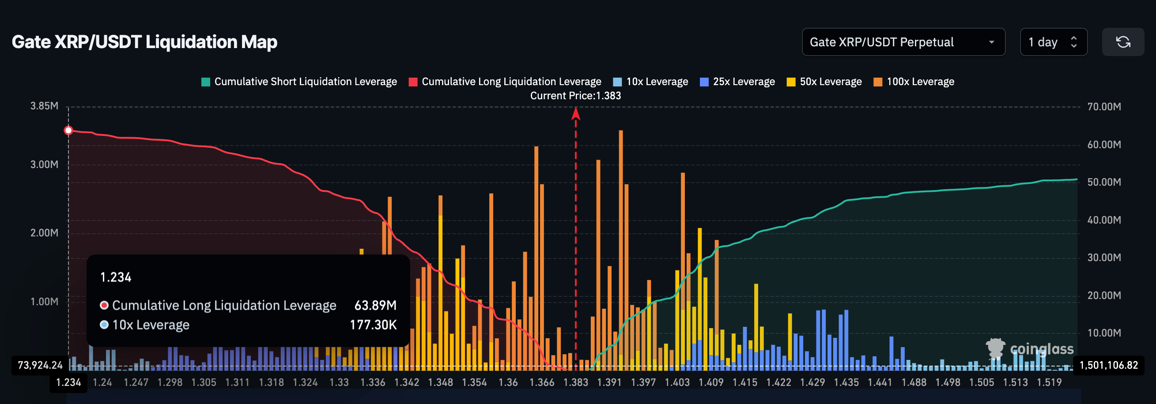Screen dimensions: 1156x404
Task: Toggle Cumulative Short Liquidation Leverage legend
Action: [299, 82]
